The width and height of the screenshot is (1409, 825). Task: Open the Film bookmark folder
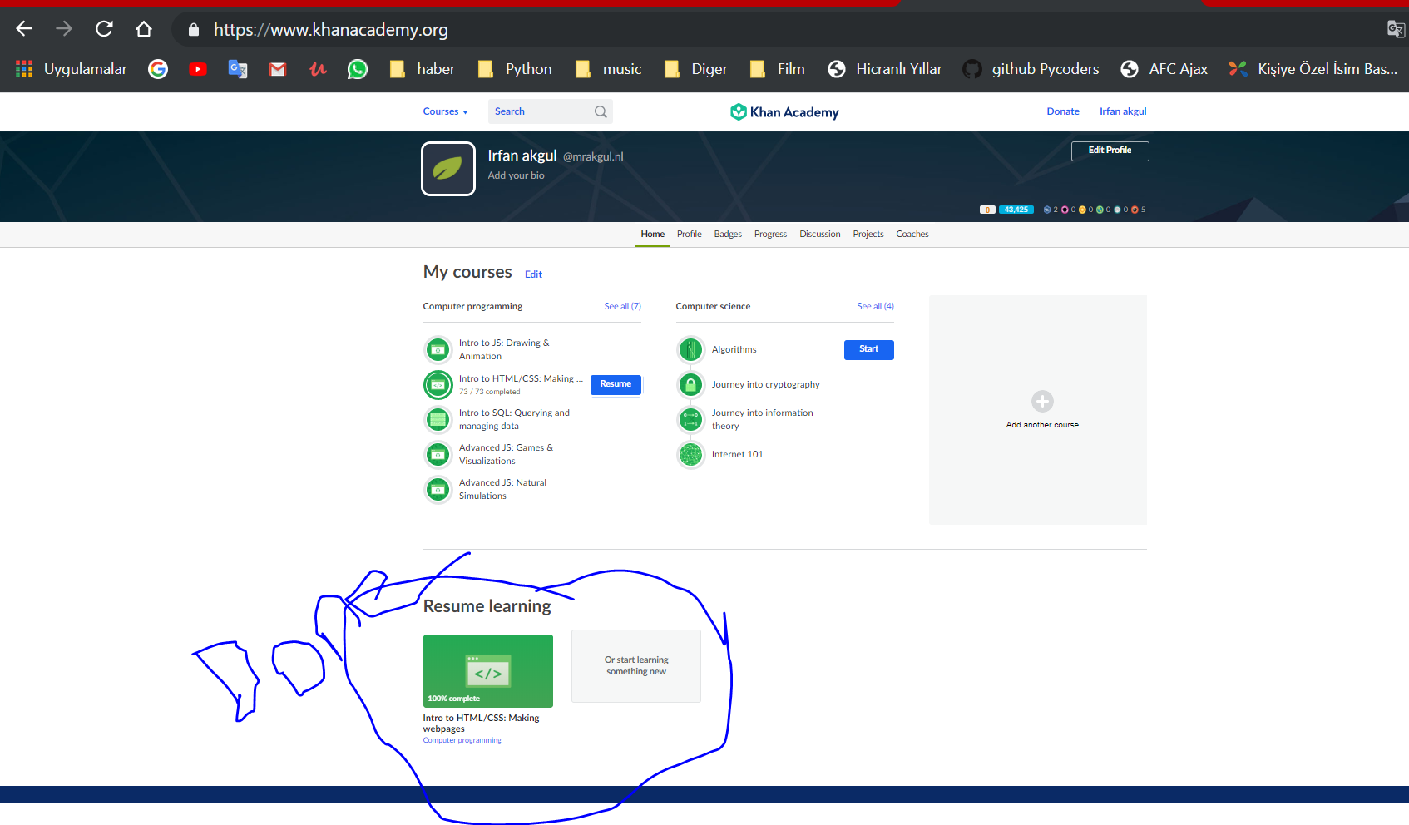778,69
